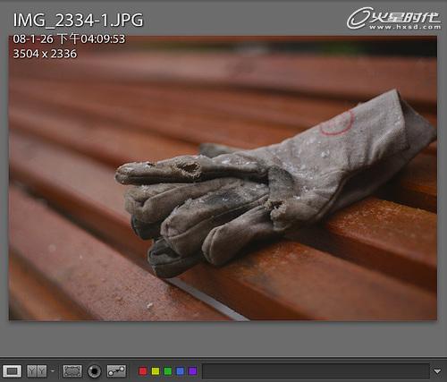This screenshot has height=382, width=447.
Task: Apply the blue color label
Action: point(181,371)
